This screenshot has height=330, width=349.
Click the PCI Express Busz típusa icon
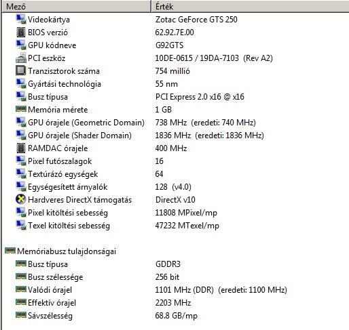coord(21,96)
